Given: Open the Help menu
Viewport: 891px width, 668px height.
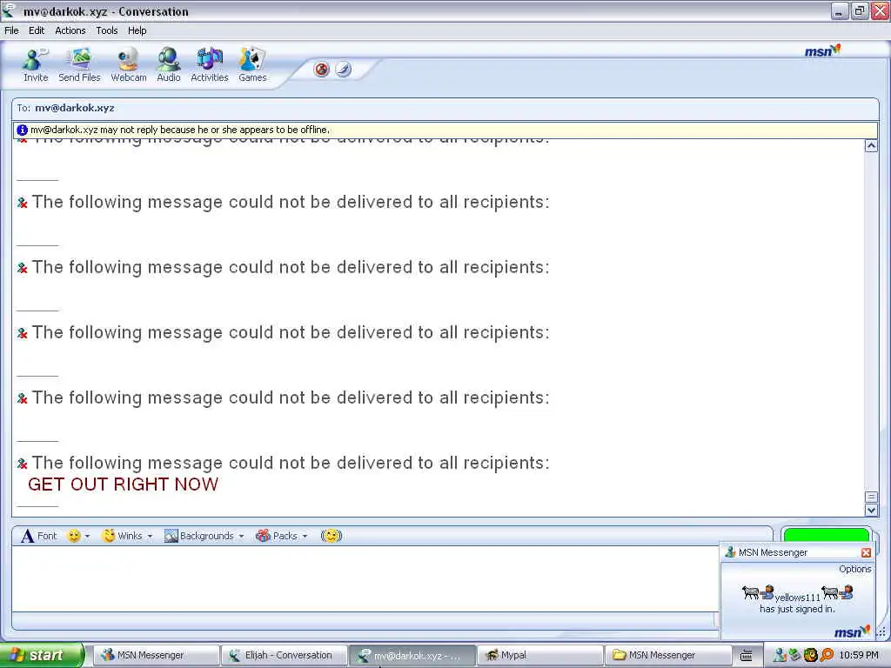Looking at the screenshot, I should pos(137,30).
